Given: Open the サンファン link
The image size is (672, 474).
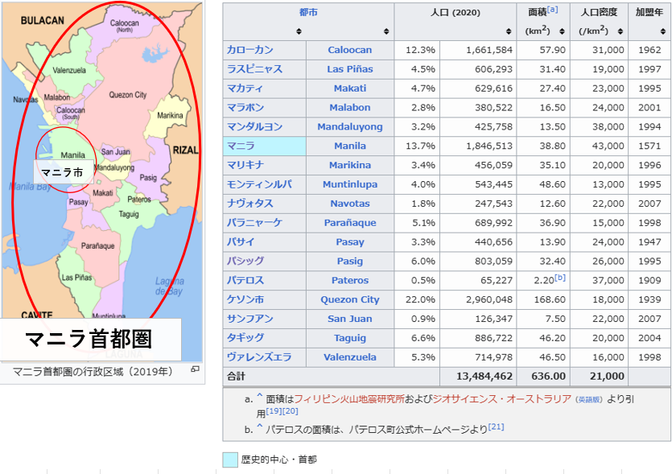Looking at the screenshot, I should (249, 319).
